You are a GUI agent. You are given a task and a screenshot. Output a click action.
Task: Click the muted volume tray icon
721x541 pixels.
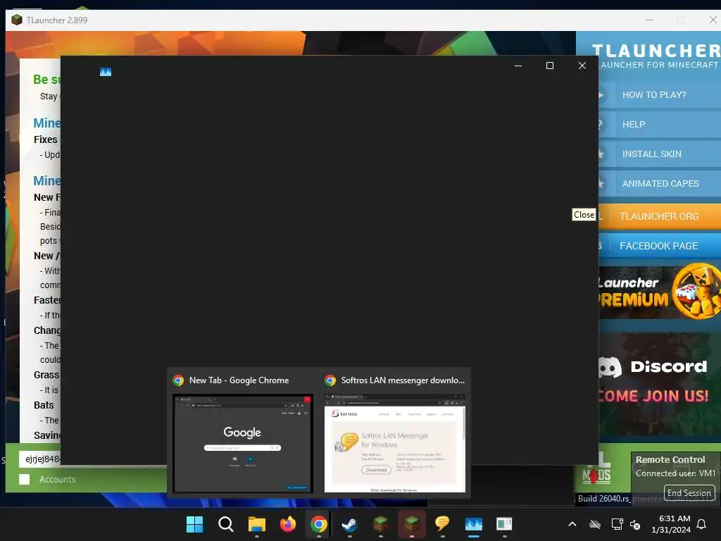click(x=635, y=524)
